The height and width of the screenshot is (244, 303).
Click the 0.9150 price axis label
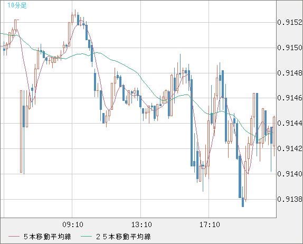pos(290,48)
